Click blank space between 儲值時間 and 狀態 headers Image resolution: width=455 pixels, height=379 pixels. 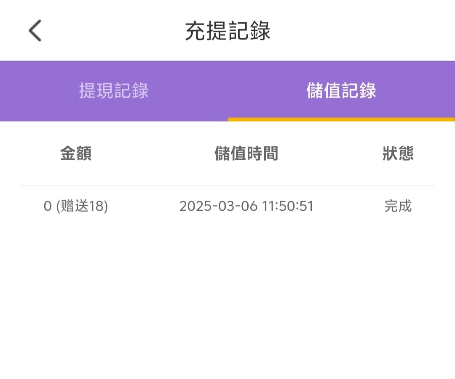coord(331,154)
